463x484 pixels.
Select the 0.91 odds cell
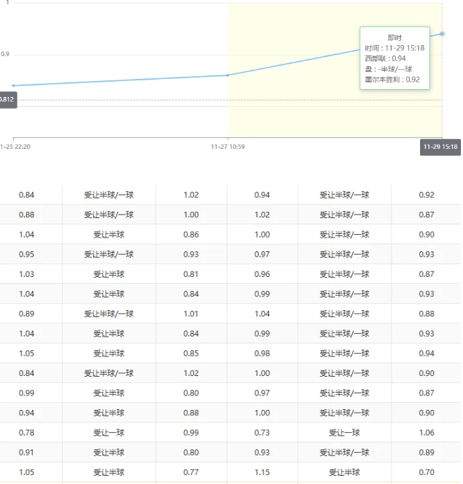click(x=26, y=453)
